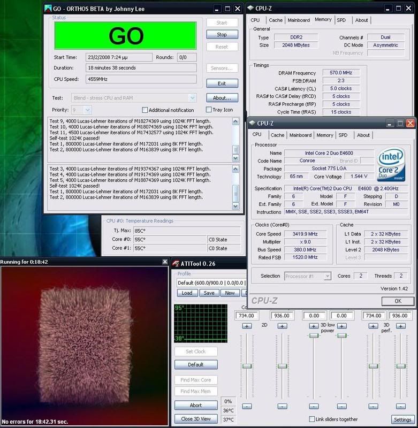
Task: Click the 2D core clock slider handle
Action: [247, 366]
